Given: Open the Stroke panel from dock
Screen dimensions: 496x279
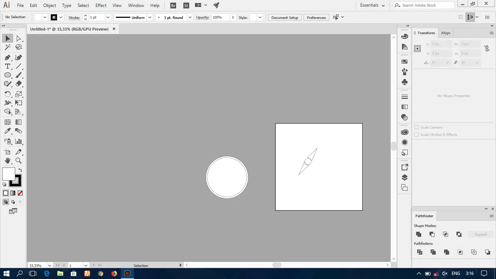Looking at the screenshot, I should click(x=405, y=96).
